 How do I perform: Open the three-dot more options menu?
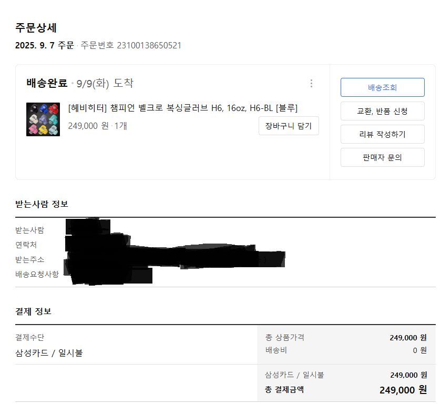(x=311, y=84)
